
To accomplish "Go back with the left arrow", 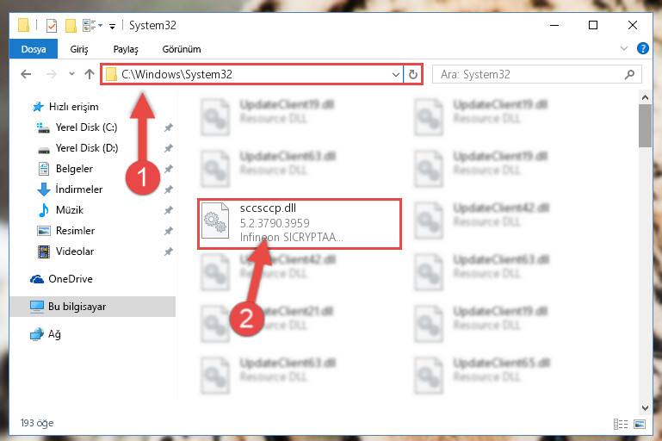I will (26, 74).
